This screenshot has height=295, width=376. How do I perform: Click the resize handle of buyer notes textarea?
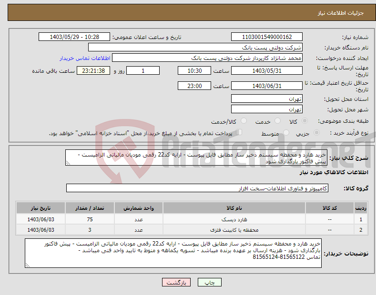tap(28, 265)
